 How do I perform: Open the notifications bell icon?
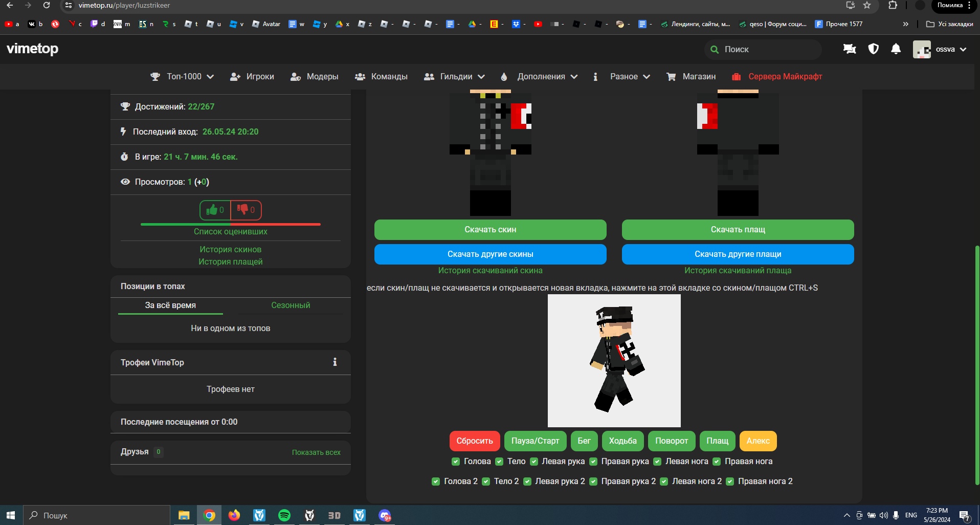(896, 49)
